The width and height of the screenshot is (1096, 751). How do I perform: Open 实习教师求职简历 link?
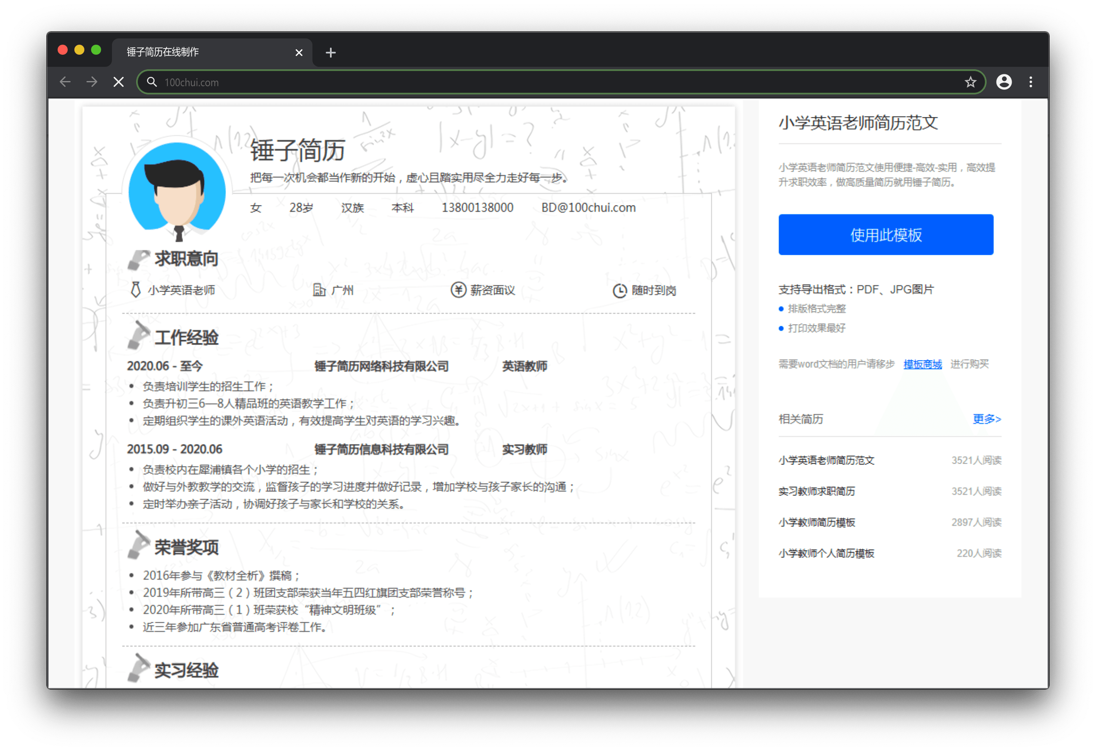click(x=816, y=492)
